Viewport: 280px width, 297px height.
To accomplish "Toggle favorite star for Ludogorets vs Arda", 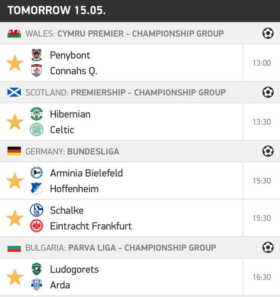I will (x=15, y=277).
